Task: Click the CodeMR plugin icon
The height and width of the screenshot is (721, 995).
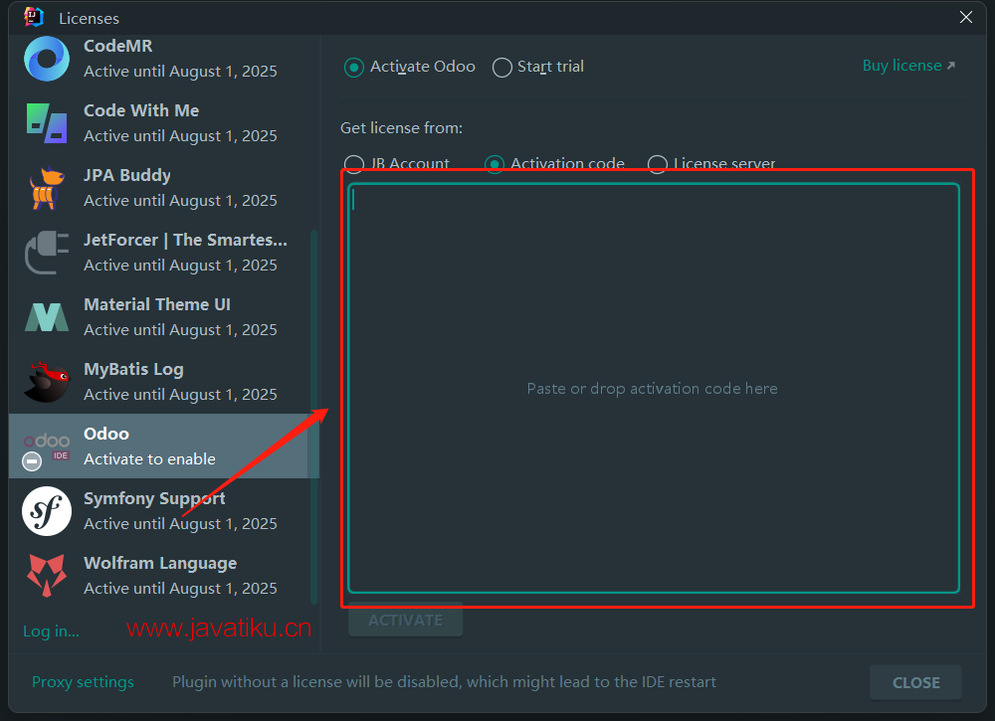Action: point(47,59)
